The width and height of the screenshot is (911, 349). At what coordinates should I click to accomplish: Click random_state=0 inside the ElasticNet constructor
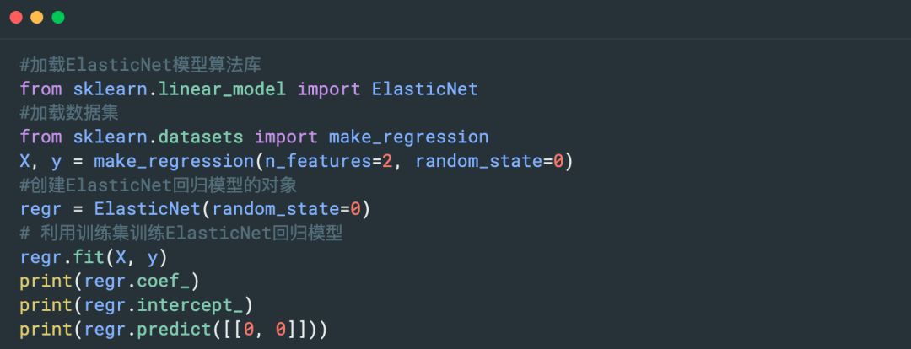pyautogui.click(x=286, y=208)
